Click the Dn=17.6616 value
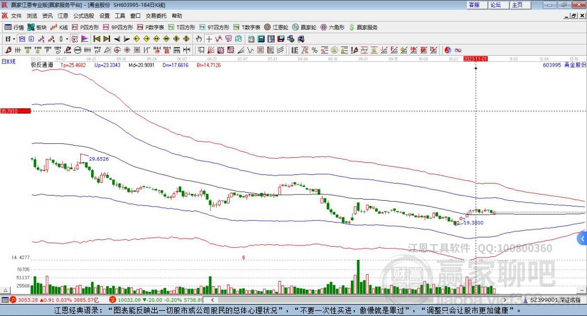The width and height of the screenshot is (587, 316). tap(175, 65)
